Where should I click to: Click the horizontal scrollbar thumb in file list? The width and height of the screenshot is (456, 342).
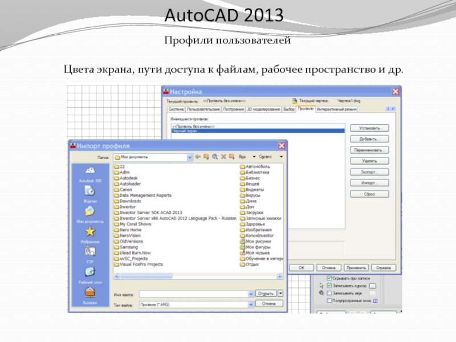[146, 276]
